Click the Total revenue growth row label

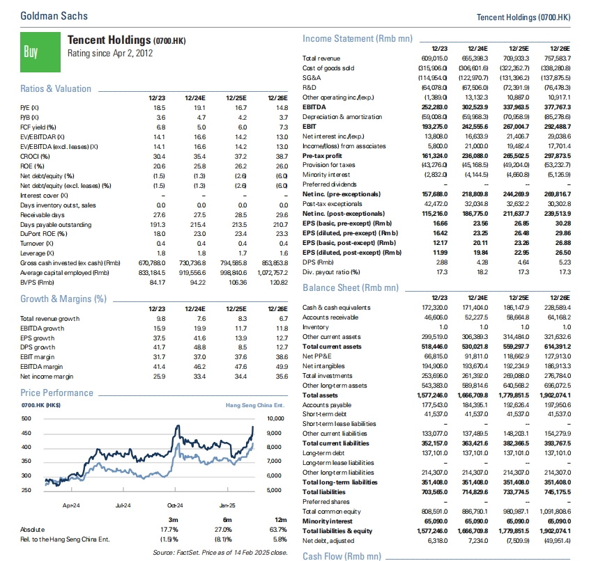[x=50, y=318]
